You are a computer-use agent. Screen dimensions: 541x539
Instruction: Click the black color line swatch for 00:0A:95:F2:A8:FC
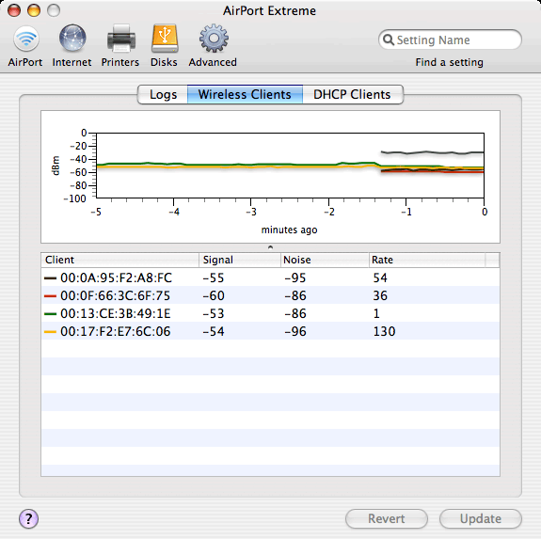(x=51, y=277)
